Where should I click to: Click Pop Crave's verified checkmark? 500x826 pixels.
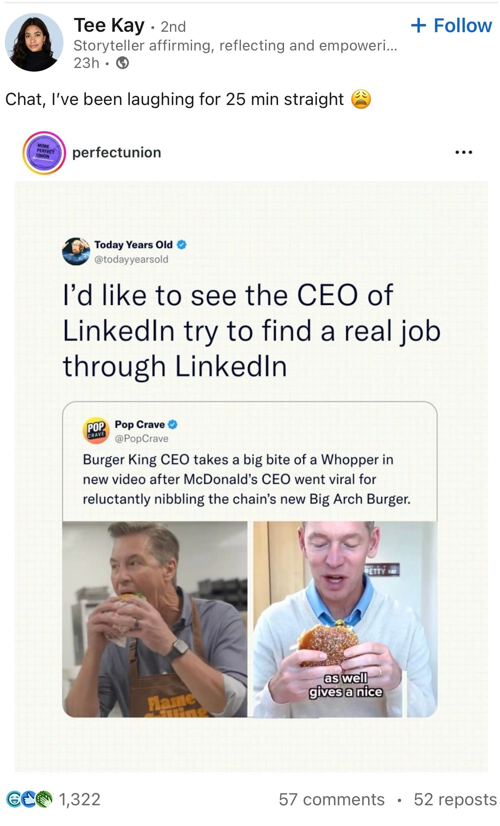[x=173, y=424]
